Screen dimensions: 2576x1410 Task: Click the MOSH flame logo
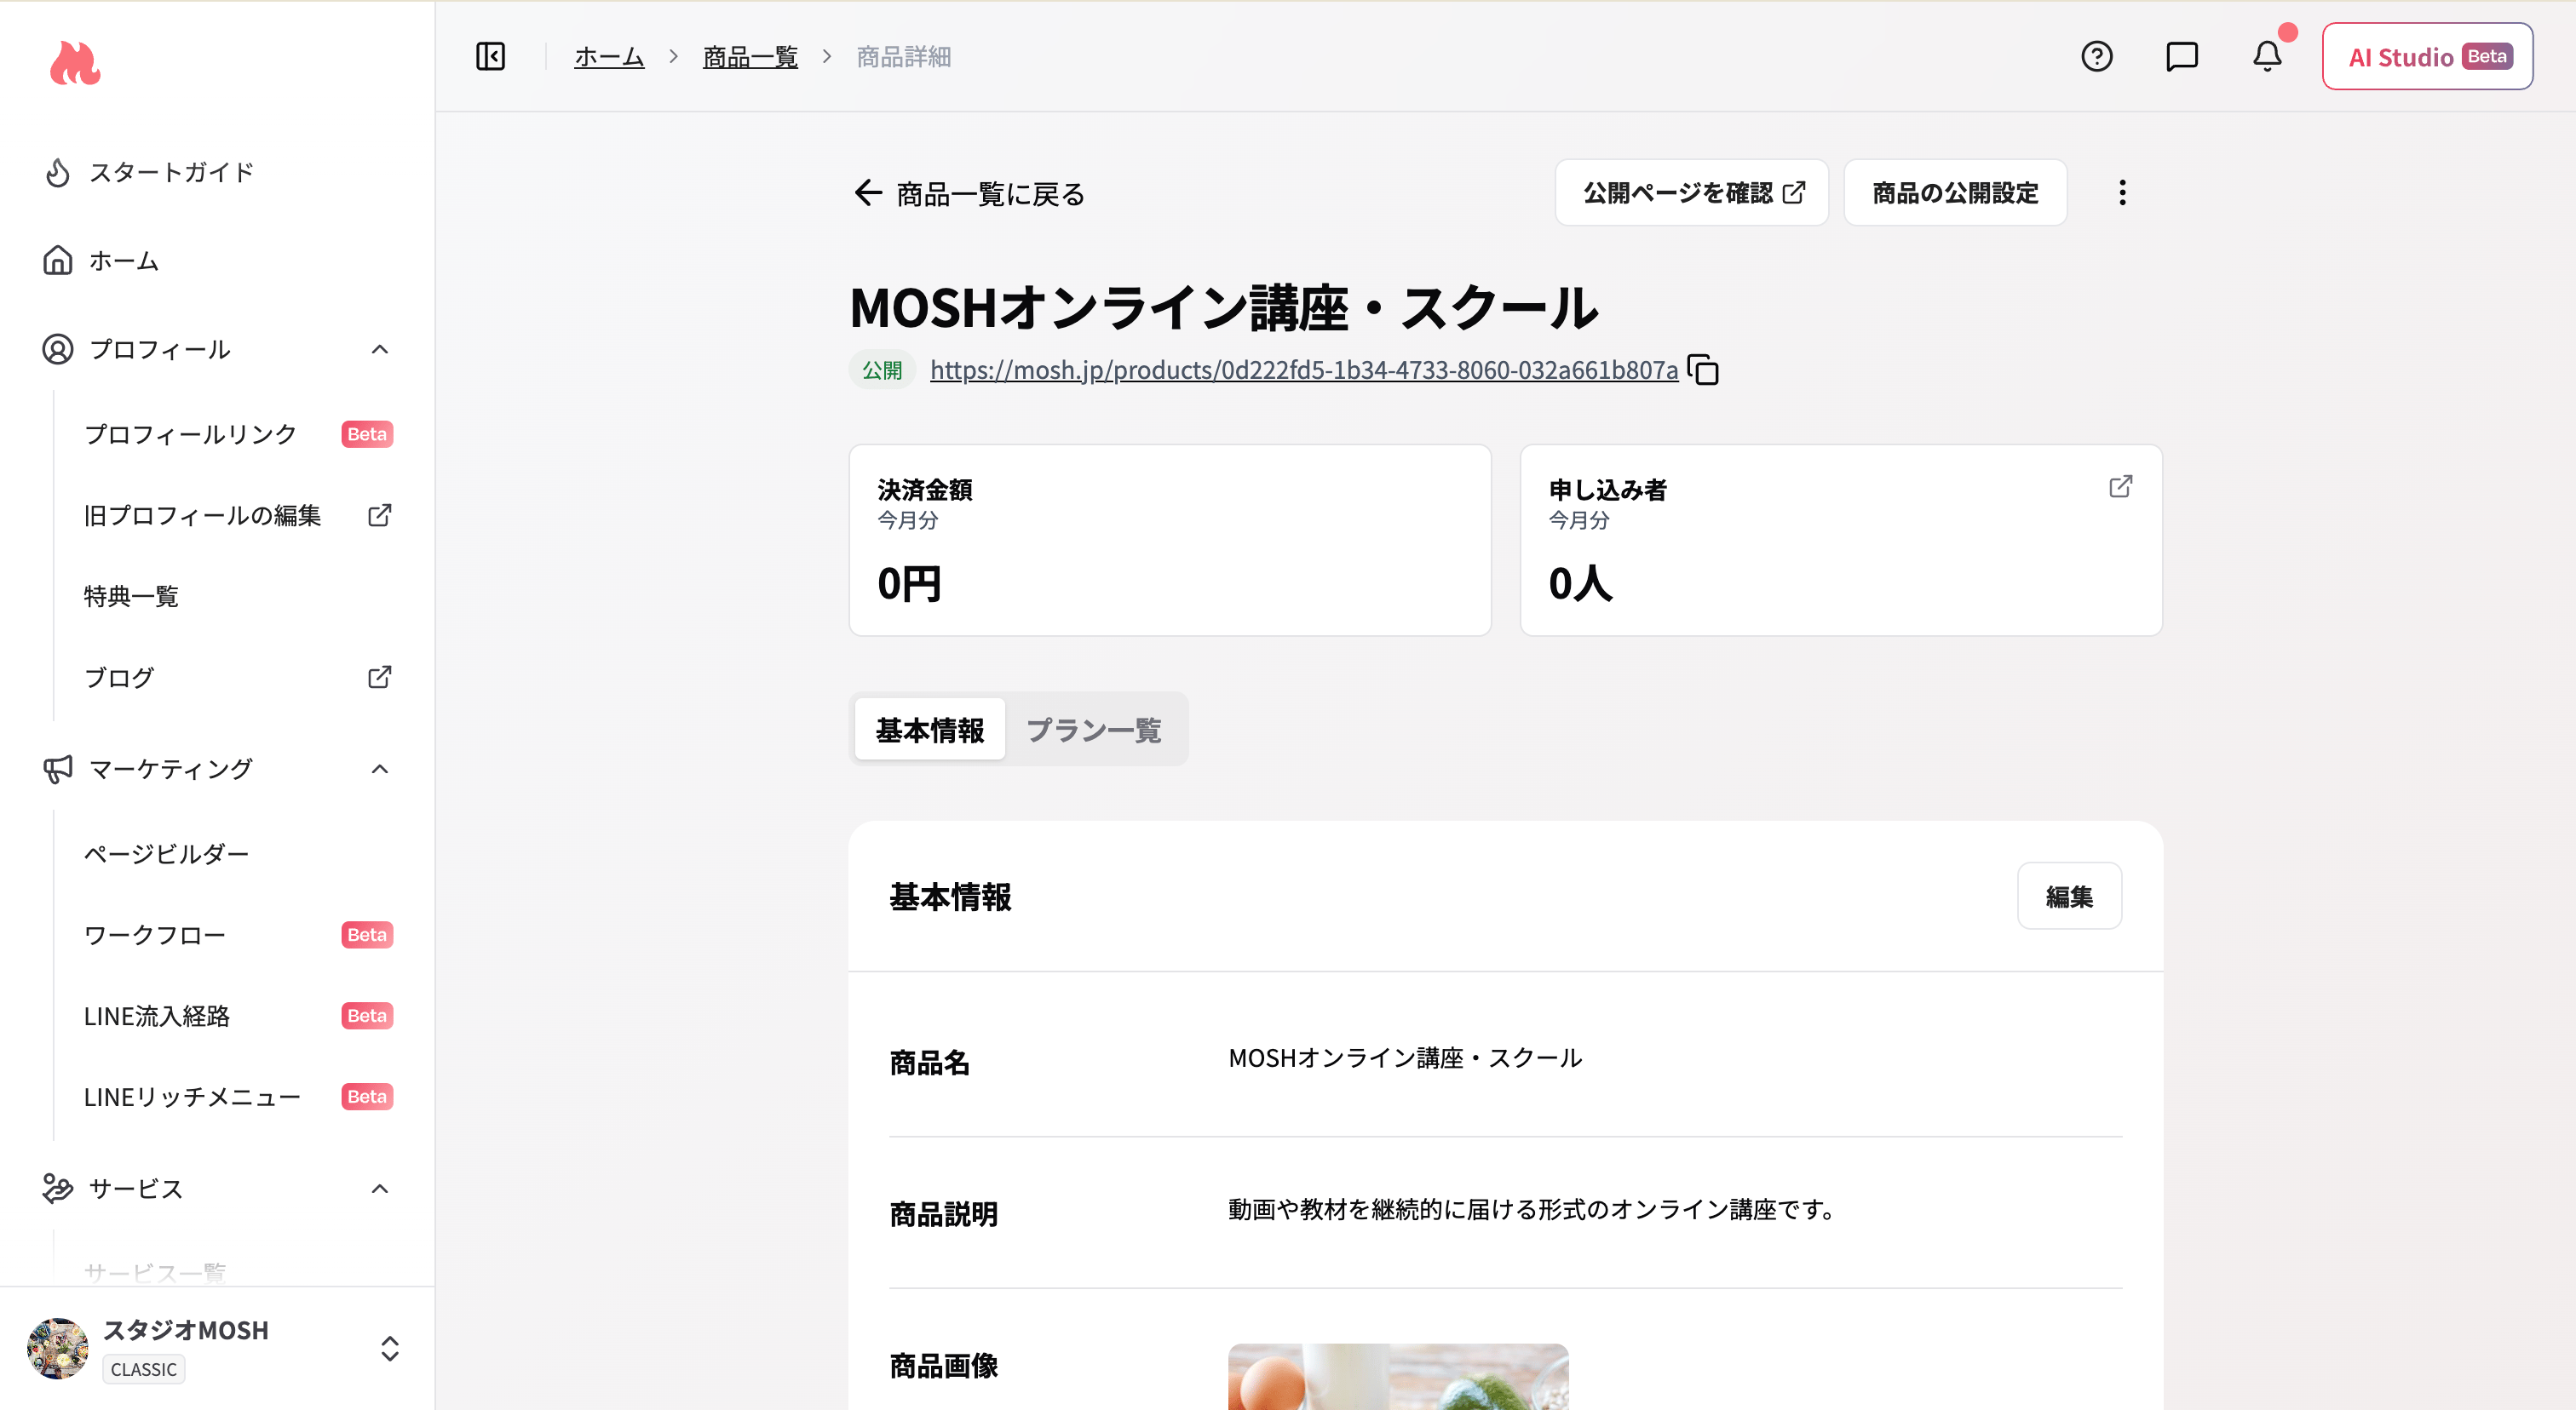[75, 64]
